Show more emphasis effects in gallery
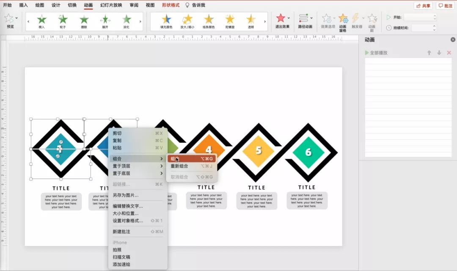Viewport: 457px width, 271px height. (x=264, y=21)
